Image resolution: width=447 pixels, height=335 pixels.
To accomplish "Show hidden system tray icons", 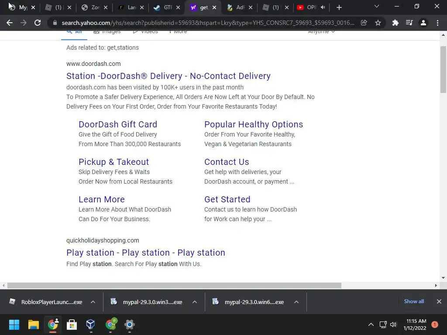I will click(371, 325).
